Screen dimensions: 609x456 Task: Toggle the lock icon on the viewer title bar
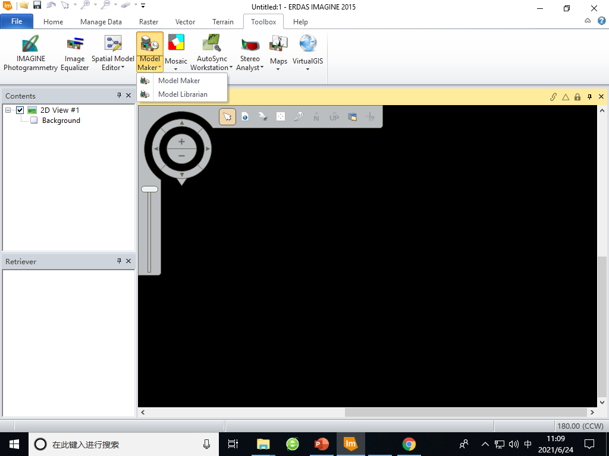pos(577,96)
